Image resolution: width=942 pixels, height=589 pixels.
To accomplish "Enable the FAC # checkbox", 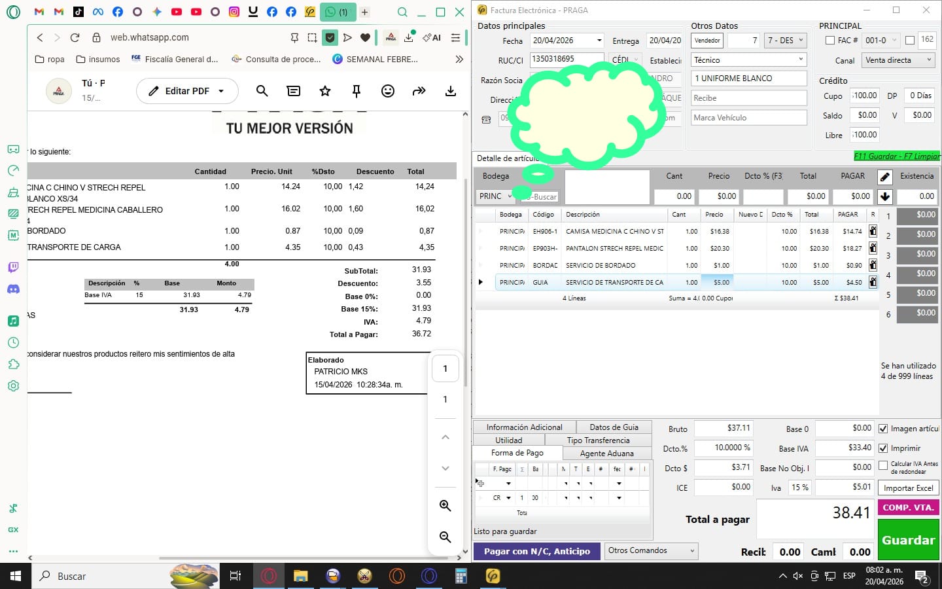I will click(830, 41).
